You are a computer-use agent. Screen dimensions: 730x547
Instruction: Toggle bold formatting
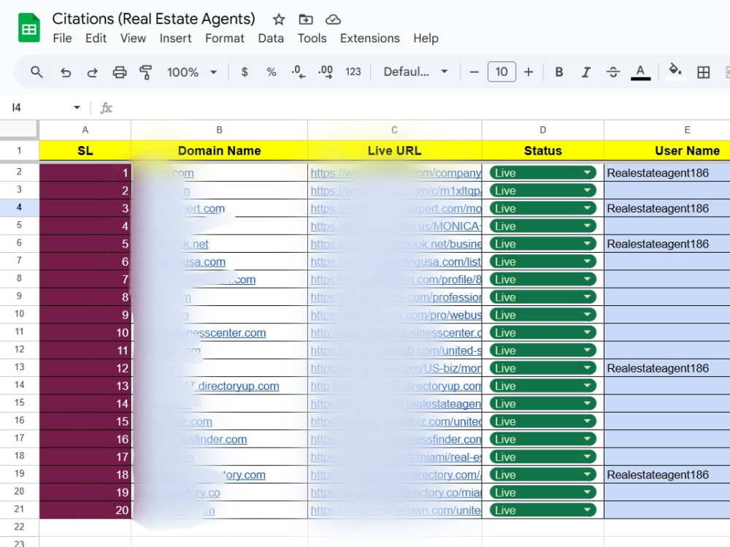pyautogui.click(x=559, y=72)
